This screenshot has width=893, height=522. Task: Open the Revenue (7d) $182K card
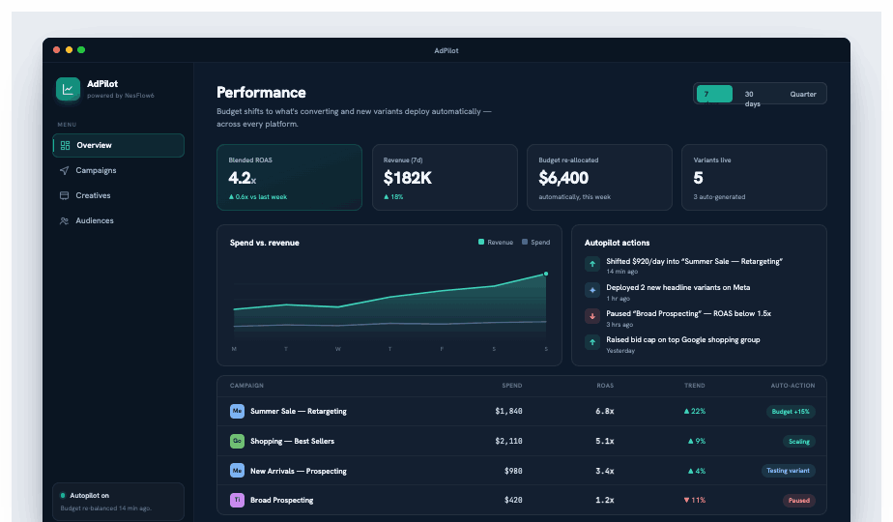(x=445, y=177)
